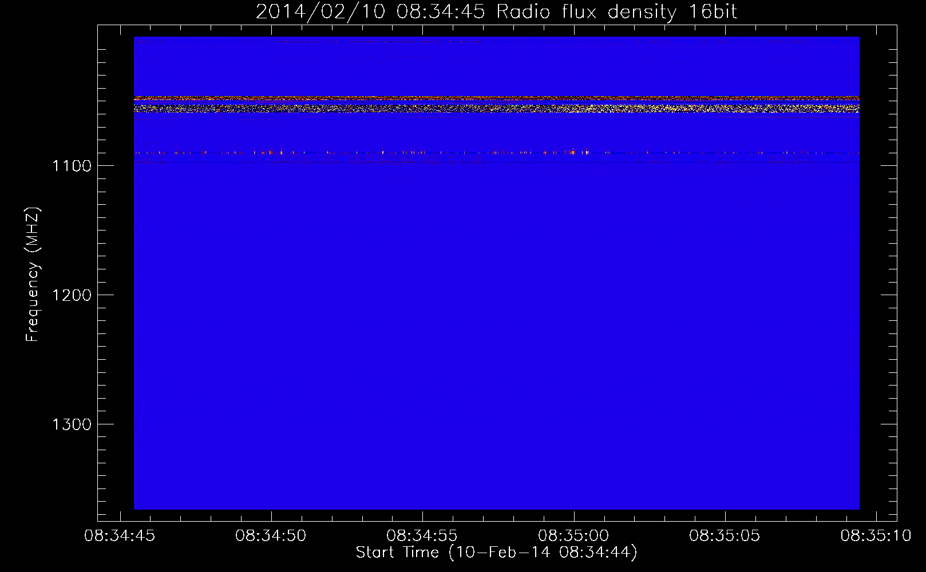Click the 08:34:55 time tick label

pyautogui.click(x=422, y=536)
